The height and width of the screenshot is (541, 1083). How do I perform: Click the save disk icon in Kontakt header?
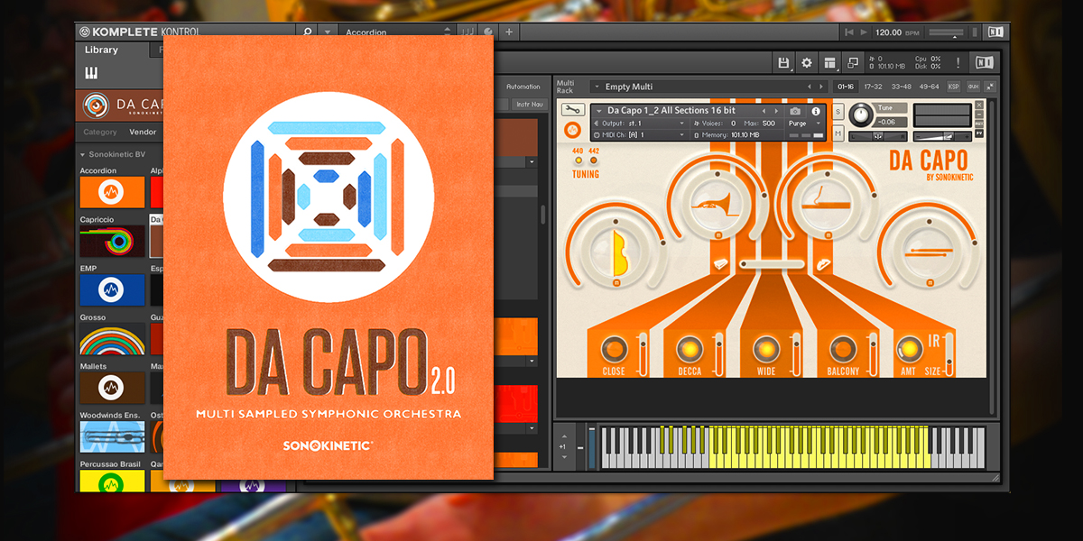coord(783,62)
